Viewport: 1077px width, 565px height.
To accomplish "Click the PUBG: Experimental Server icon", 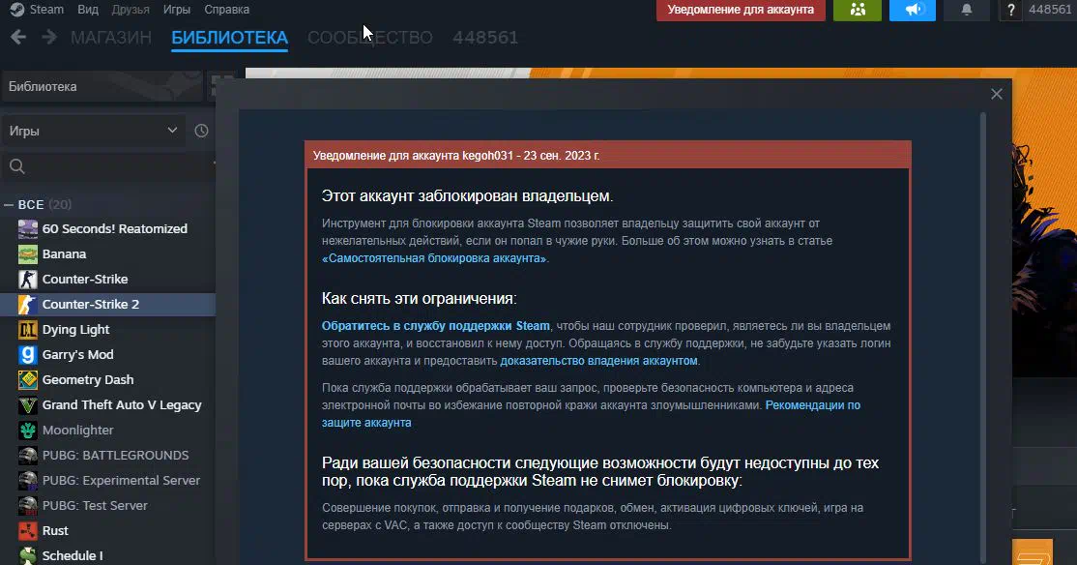I will (x=27, y=481).
